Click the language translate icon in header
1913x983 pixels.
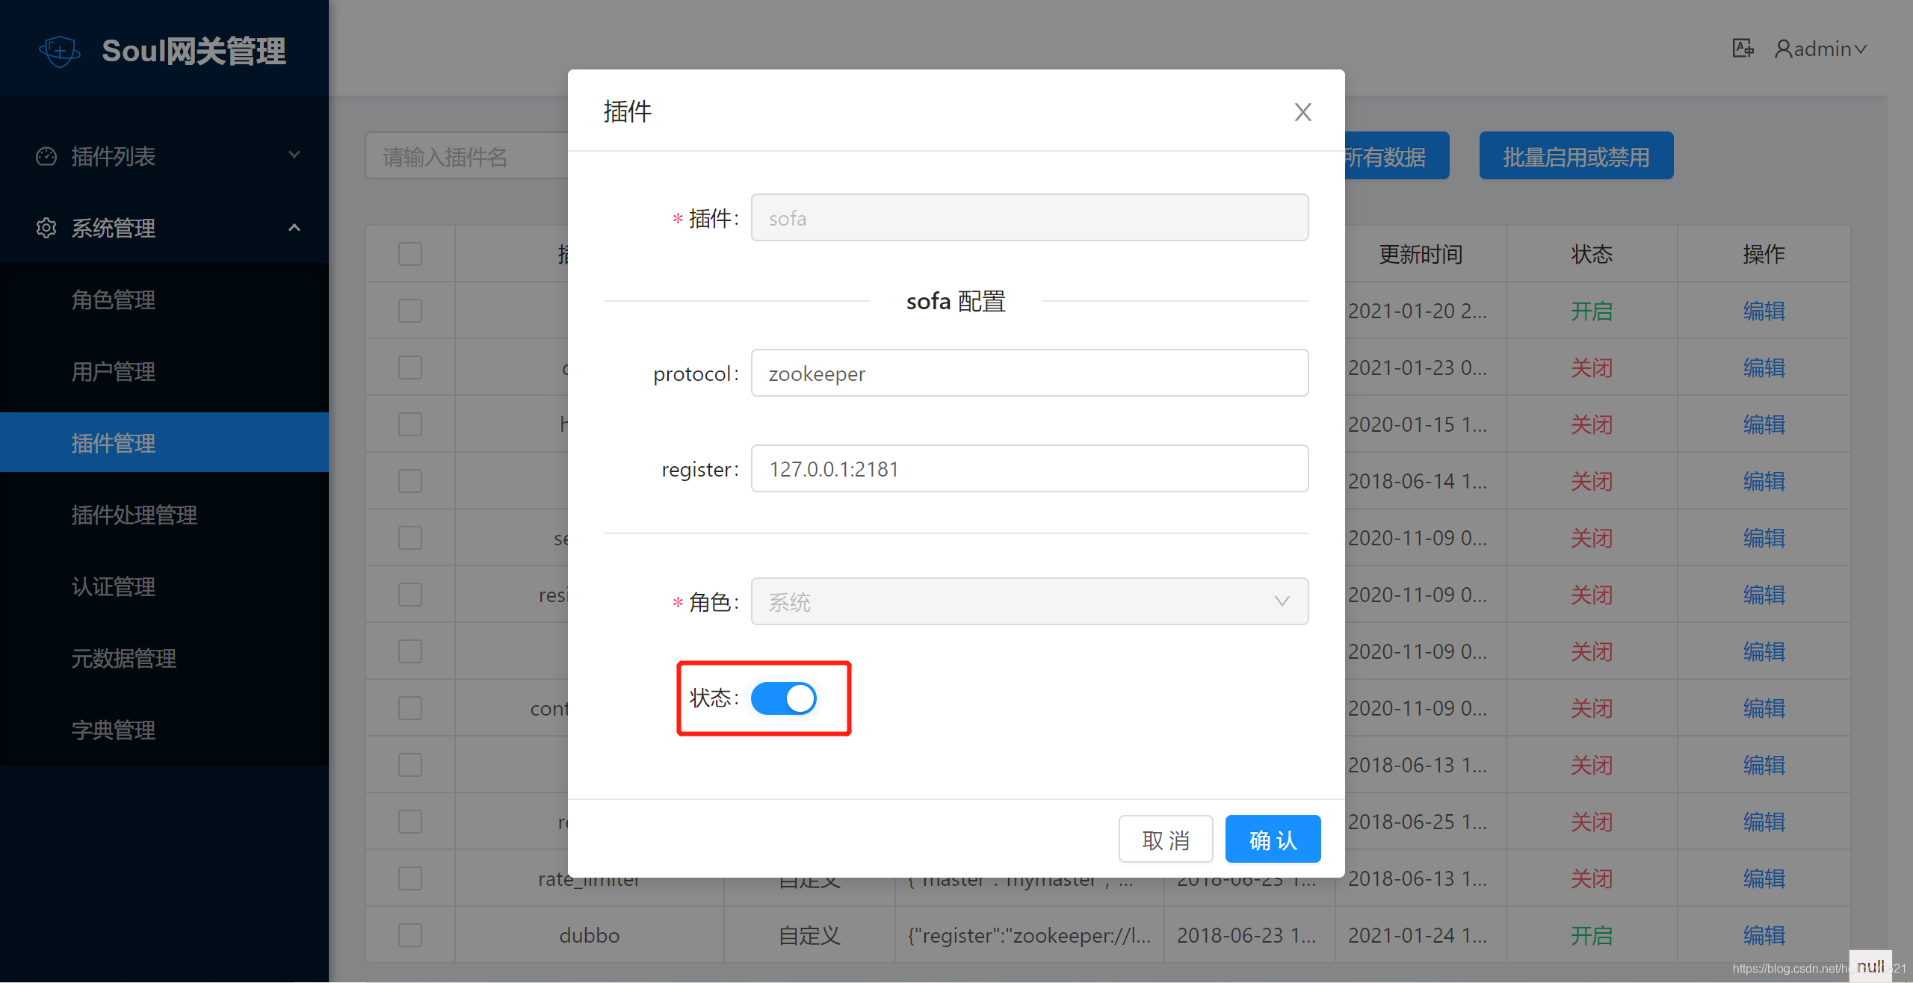tap(1743, 49)
